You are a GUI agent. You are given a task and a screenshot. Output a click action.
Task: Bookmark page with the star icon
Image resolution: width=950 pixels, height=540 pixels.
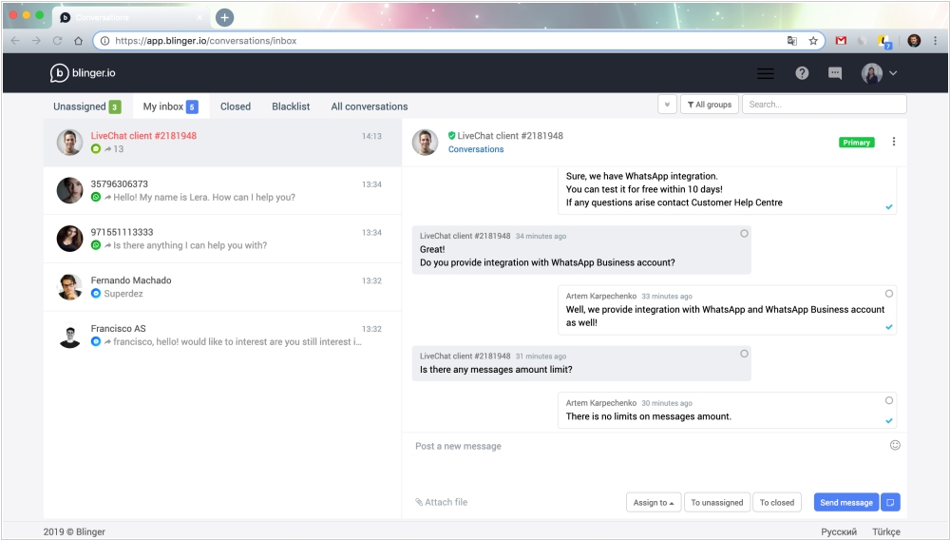pos(813,41)
